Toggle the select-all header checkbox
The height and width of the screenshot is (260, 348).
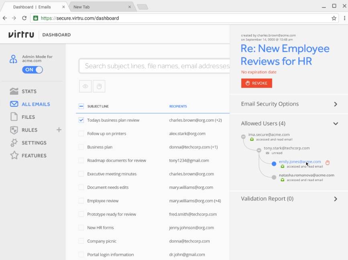[x=81, y=106]
